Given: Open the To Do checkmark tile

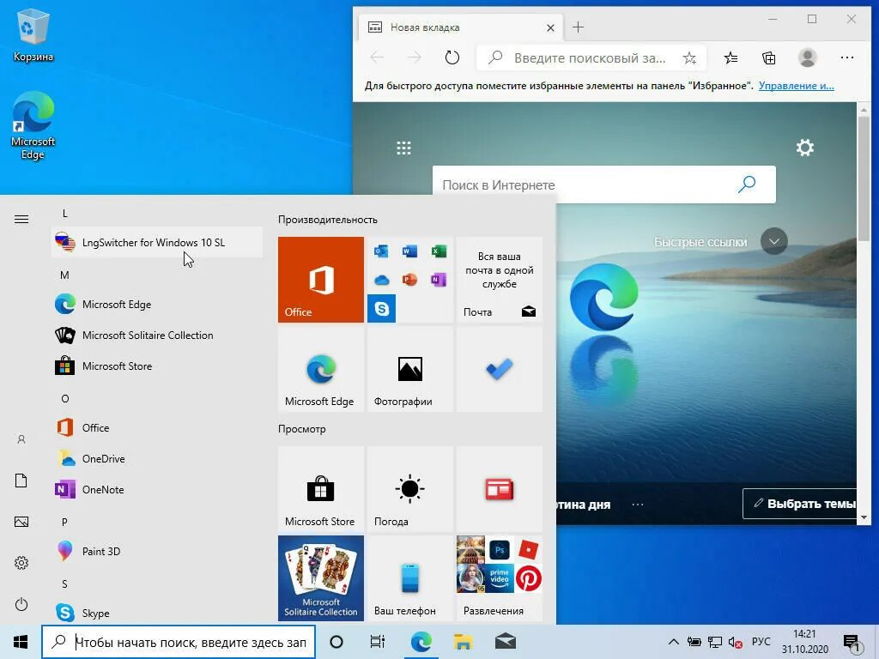Looking at the screenshot, I should point(500,370).
